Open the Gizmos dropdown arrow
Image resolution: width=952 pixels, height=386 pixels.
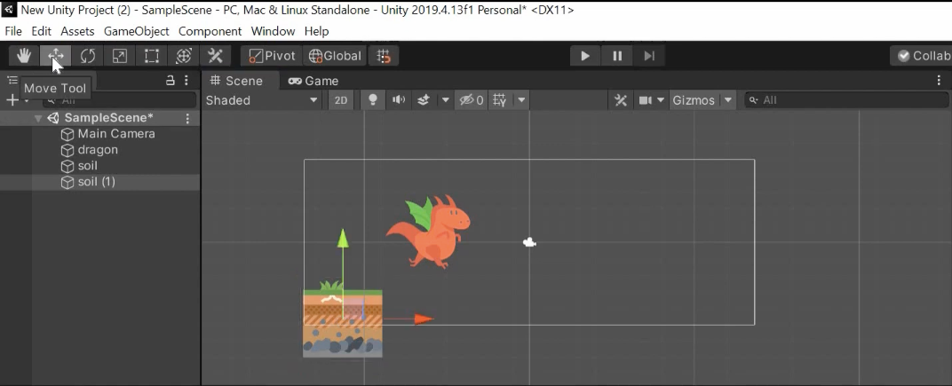(x=728, y=100)
